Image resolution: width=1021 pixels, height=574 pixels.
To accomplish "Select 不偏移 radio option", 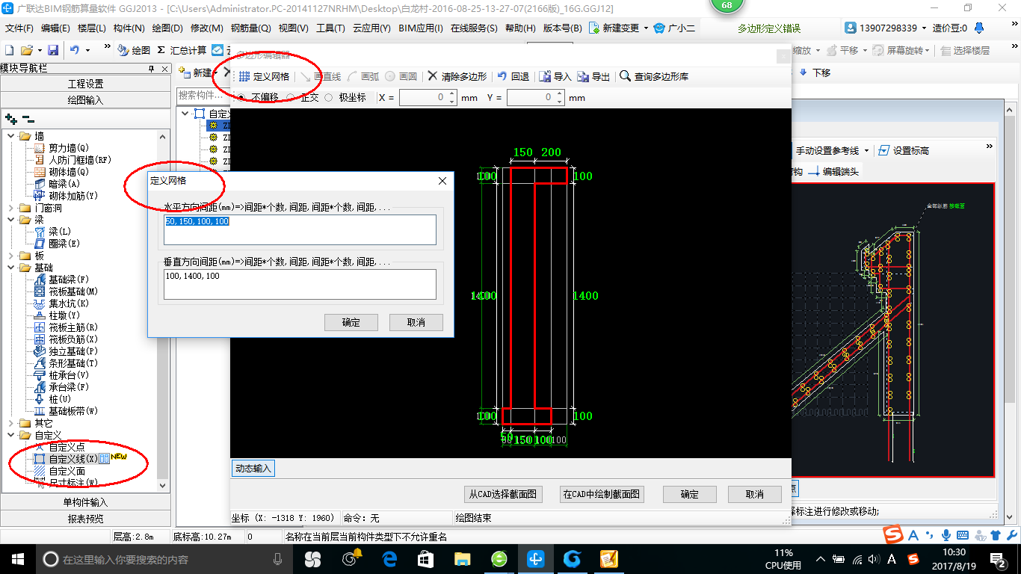I will coord(241,98).
